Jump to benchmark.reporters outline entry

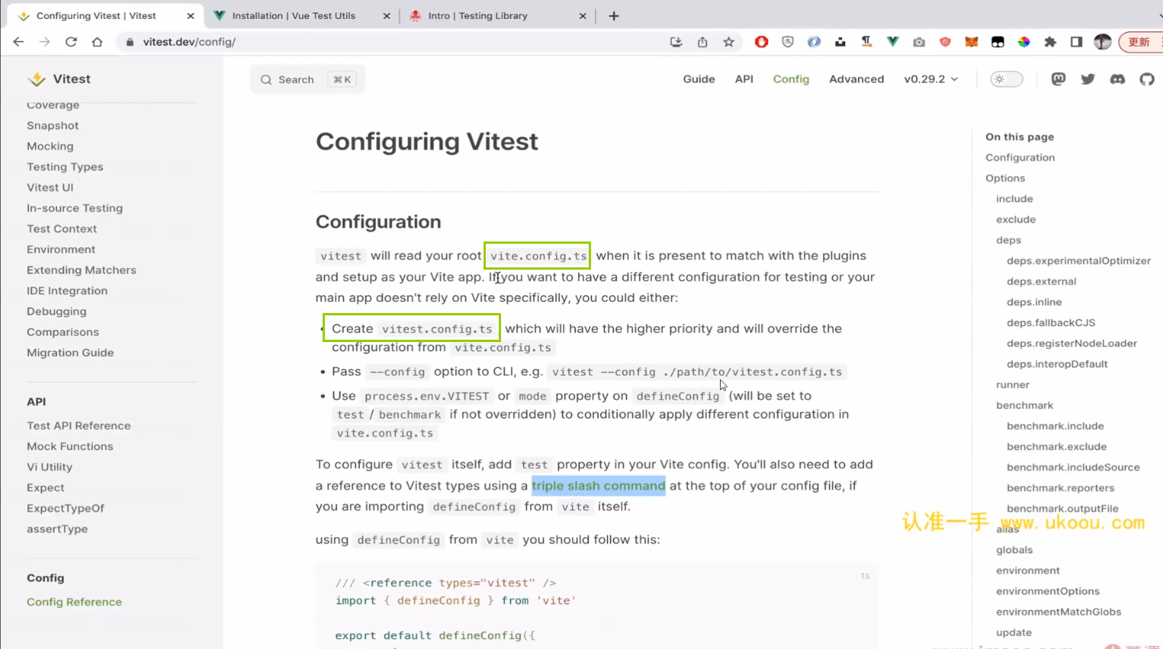click(1060, 488)
